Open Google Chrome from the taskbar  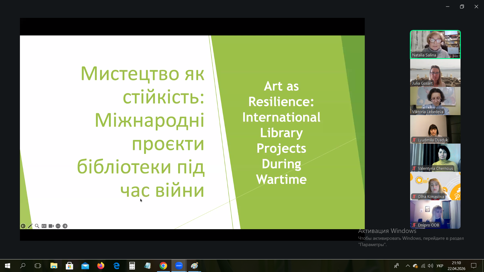(x=163, y=266)
